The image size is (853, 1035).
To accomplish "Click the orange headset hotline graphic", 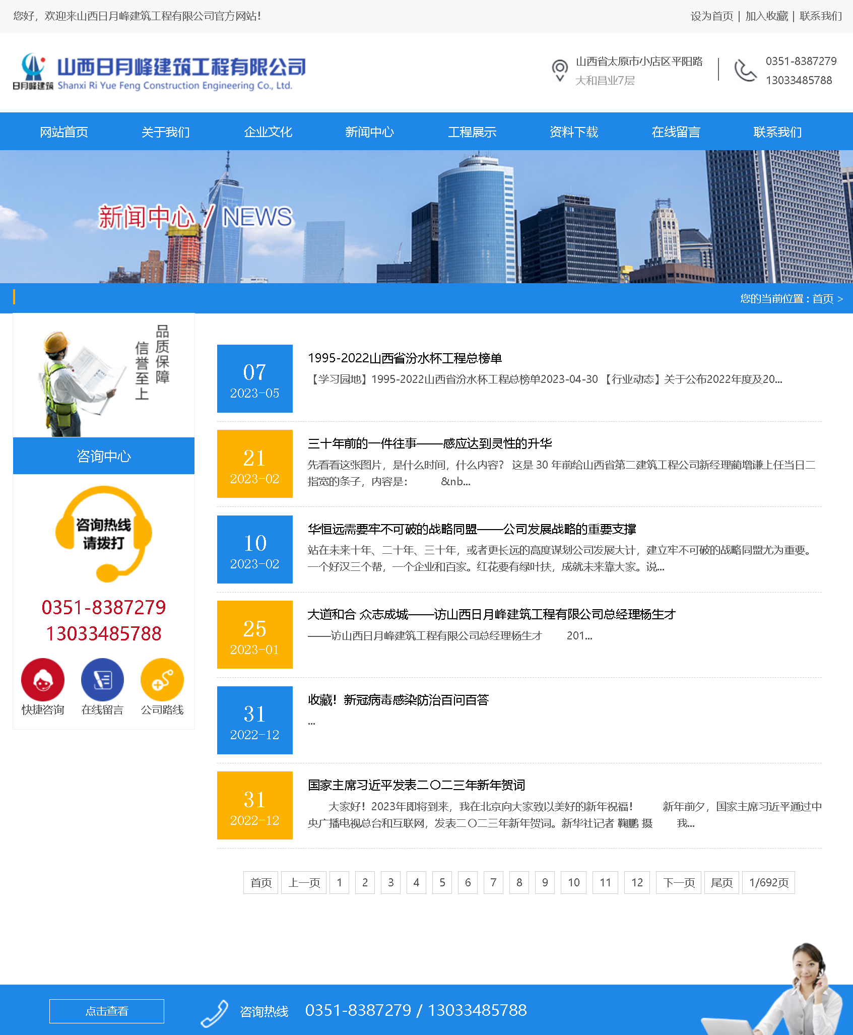I will [104, 533].
